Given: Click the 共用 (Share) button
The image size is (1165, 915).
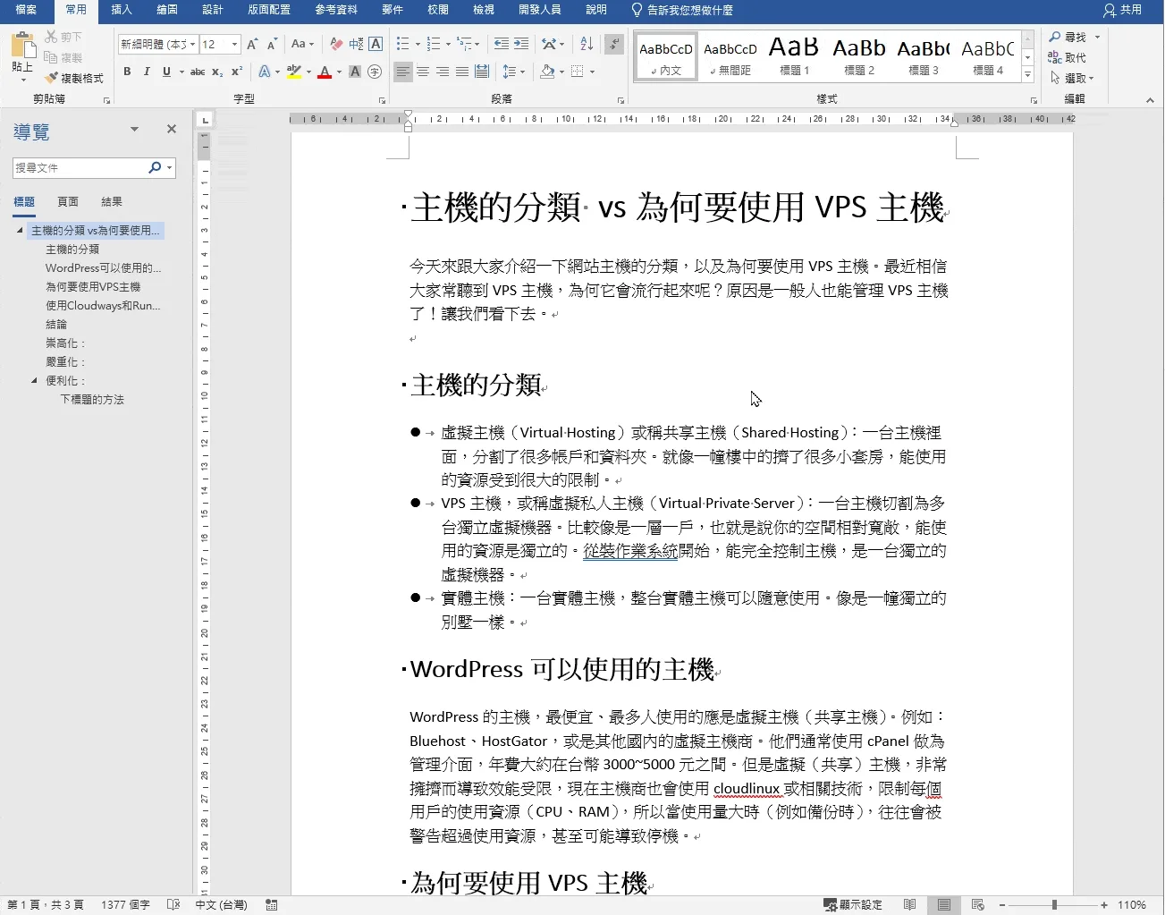Looking at the screenshot, I should [1123, 10].
